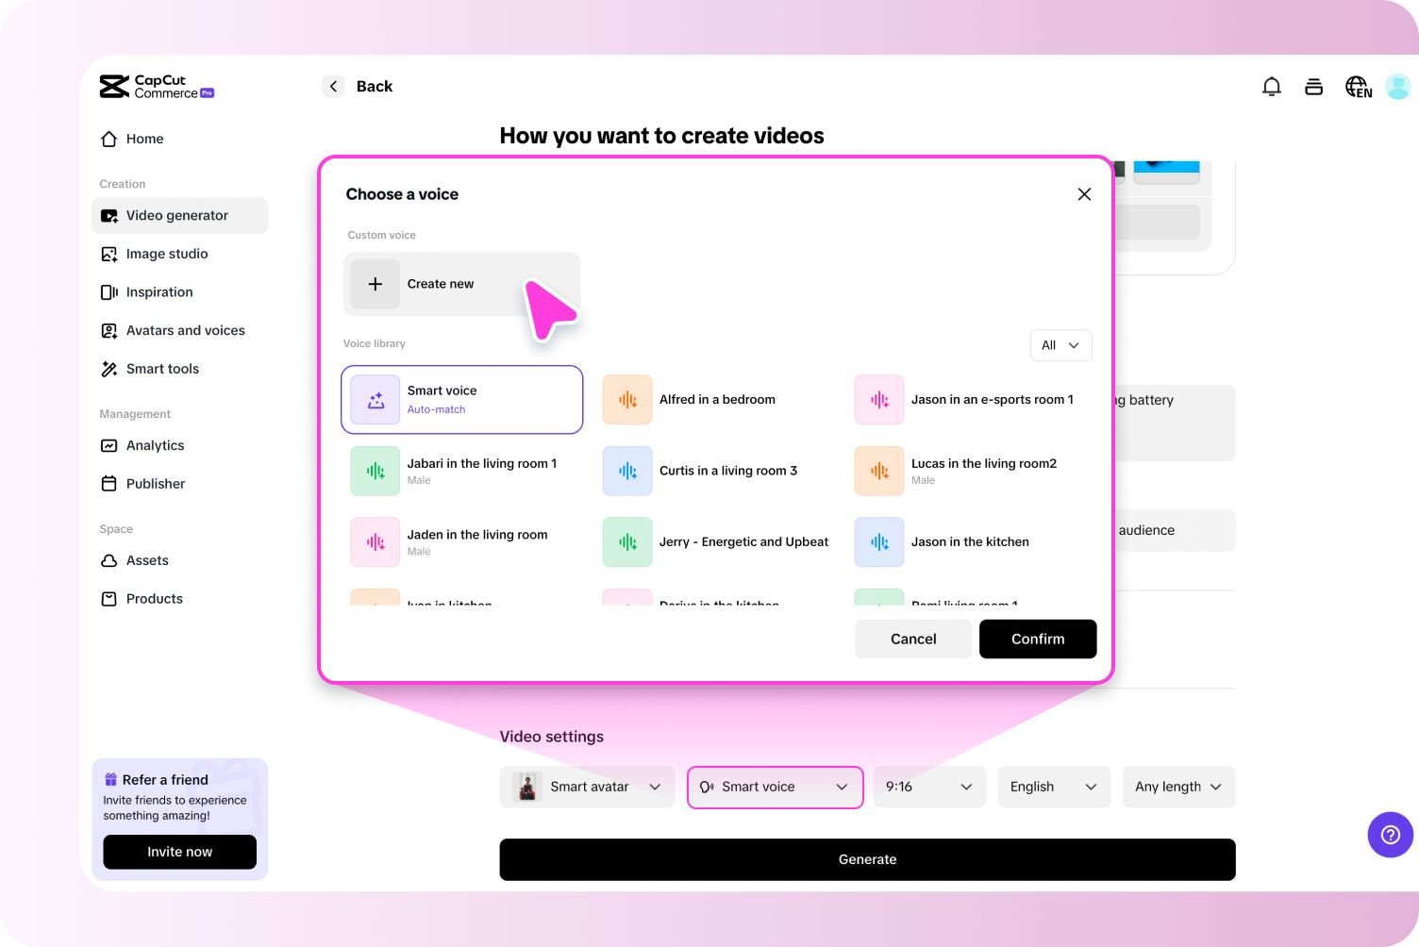Click the Inspiration sidebar icon
The height and width of the screenshot is (947, 1419).
coord(109,292)
